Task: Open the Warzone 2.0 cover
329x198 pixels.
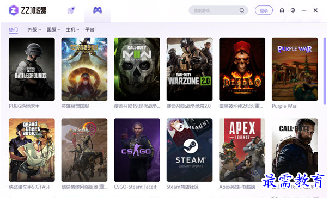Action: coord(190,69)
